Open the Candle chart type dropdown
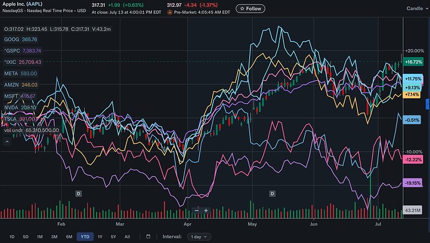 pyautogui.click(x=417, y=9)
